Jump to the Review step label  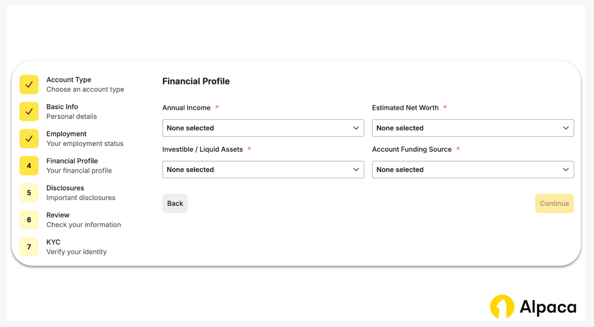click(58, 215)
